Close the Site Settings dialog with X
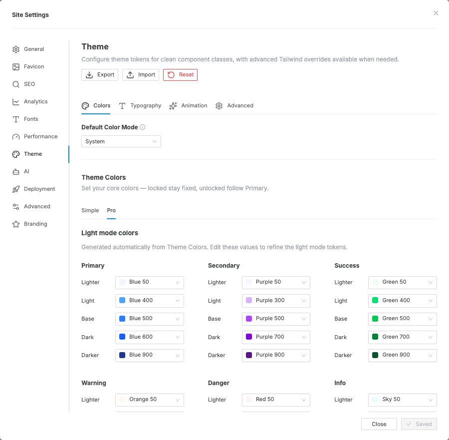The height and width of the screenshot is (440, 449). pos(436,13)
